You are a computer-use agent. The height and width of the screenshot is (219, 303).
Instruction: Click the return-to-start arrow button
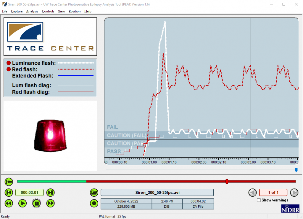click(x=9, y=181)
